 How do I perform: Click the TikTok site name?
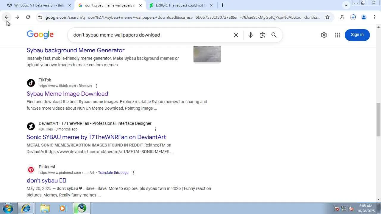(45, 80)
